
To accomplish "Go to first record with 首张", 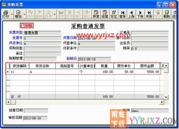I will click(122, 14).
